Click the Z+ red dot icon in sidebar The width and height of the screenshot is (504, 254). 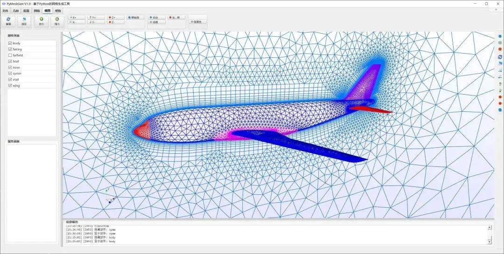[x=500, y=96]
